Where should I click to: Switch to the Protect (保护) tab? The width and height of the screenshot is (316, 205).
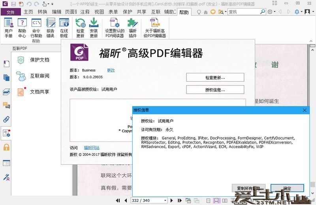[x=127, y=12]
